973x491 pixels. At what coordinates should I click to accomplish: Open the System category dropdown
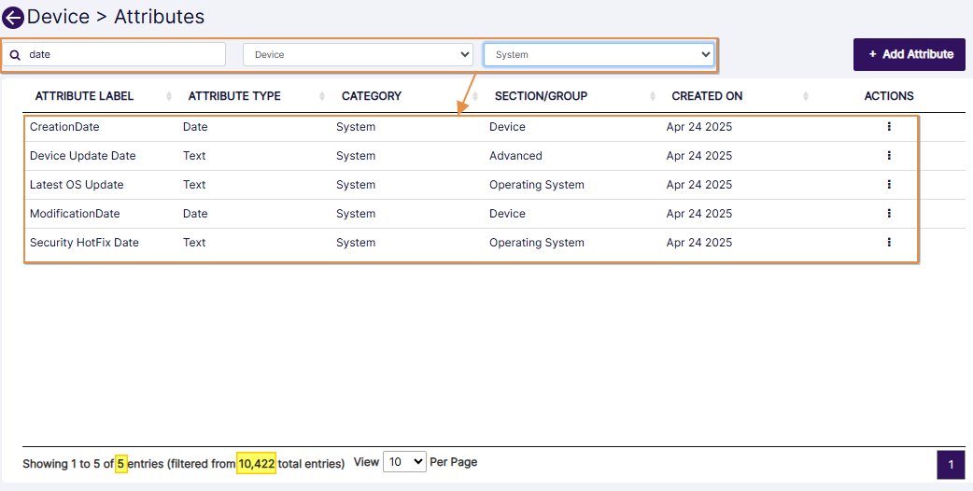point(599,54)
